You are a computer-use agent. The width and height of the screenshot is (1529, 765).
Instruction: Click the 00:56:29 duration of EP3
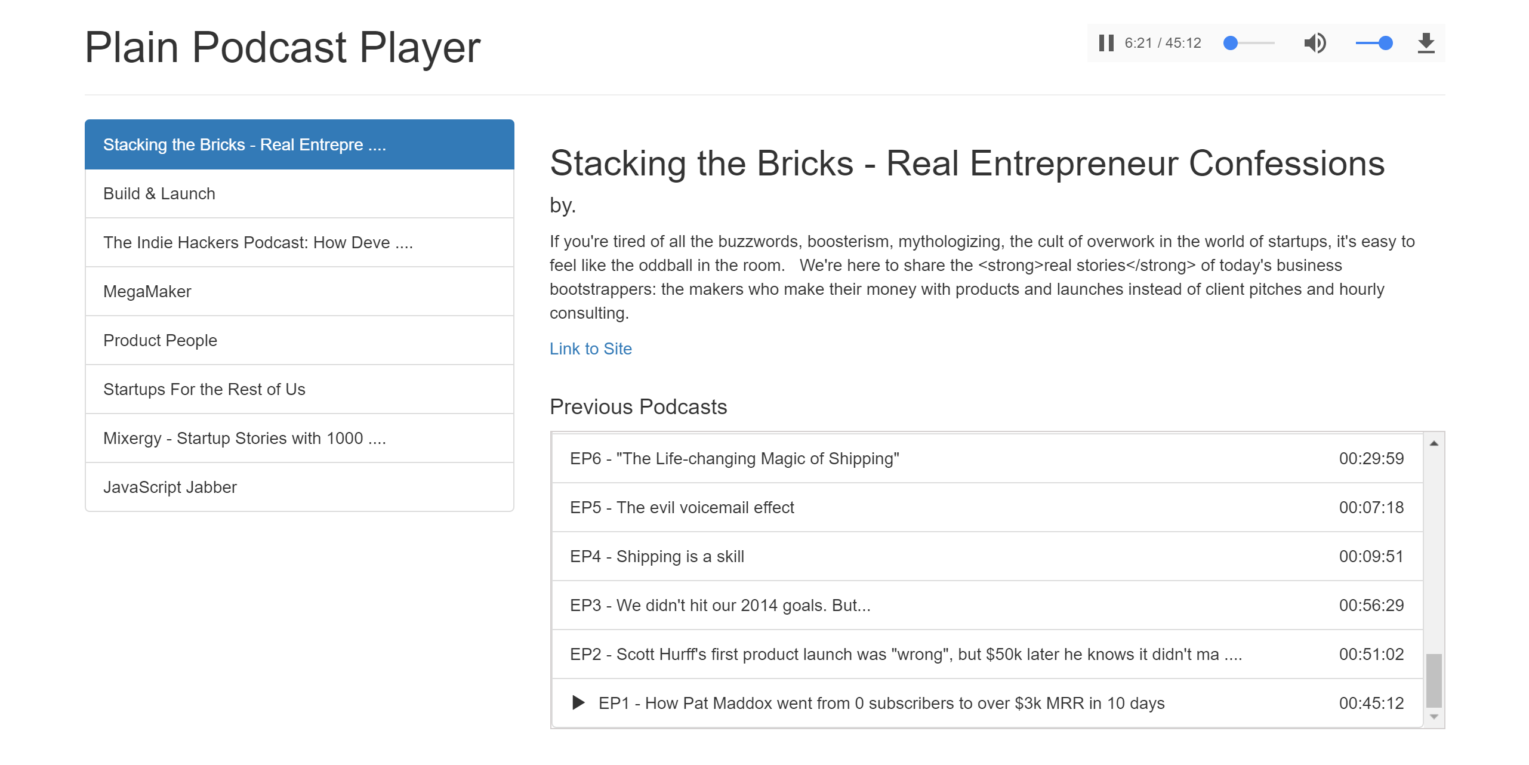pyautogui.click(x=1371, y=605)
